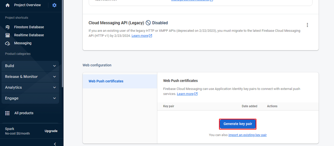
Task: Click the sidebar vertical scrollbar
Action: point(62,44)
